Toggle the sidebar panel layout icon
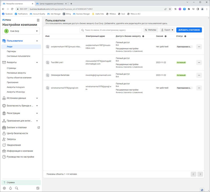This screenshot has height=192, width=210. (38, 188)
